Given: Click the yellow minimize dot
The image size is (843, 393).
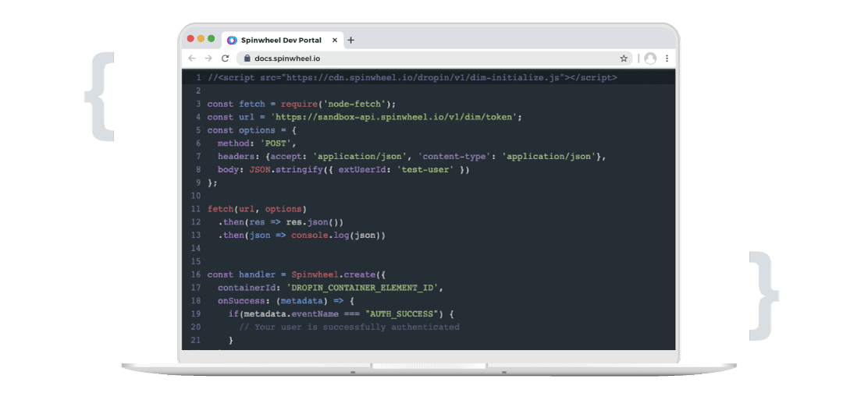Looking at the screenshot, I should point(201,39).
